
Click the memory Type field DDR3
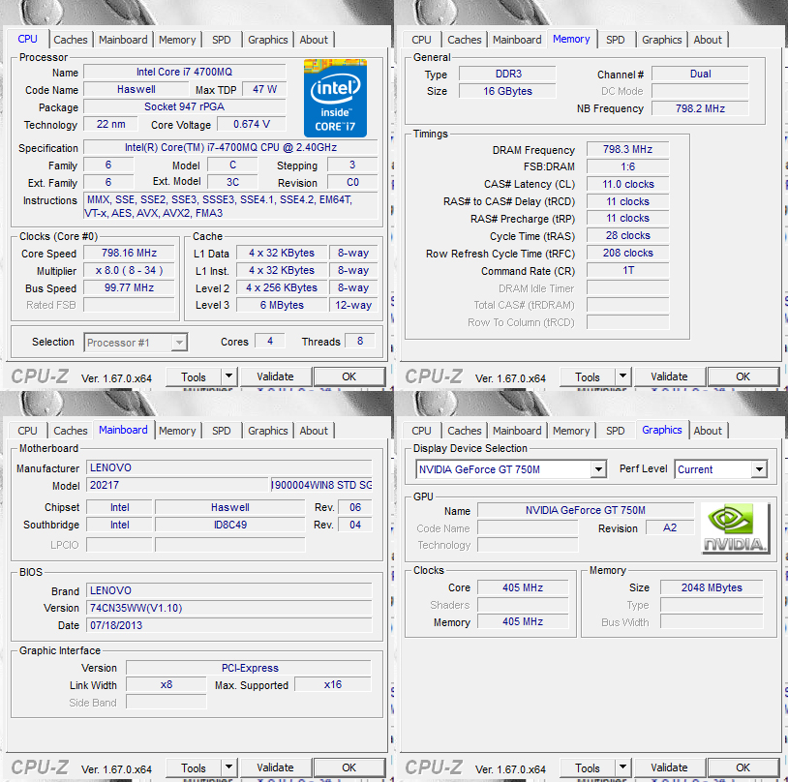508,74
